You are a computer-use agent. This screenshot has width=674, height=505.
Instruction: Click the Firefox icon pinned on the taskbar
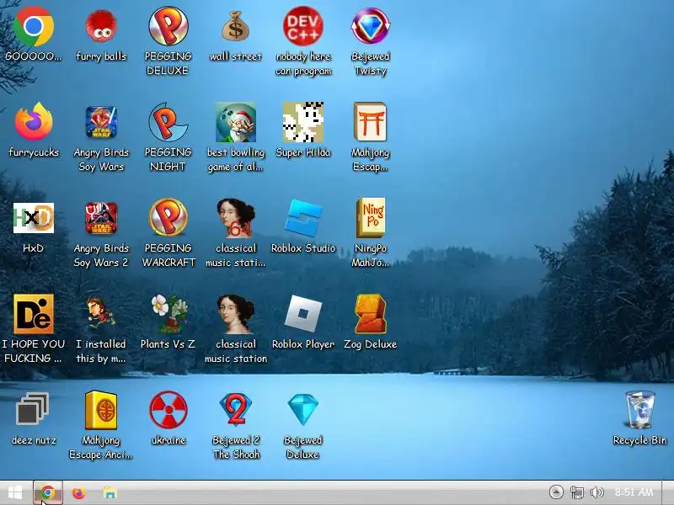[78, 492]
